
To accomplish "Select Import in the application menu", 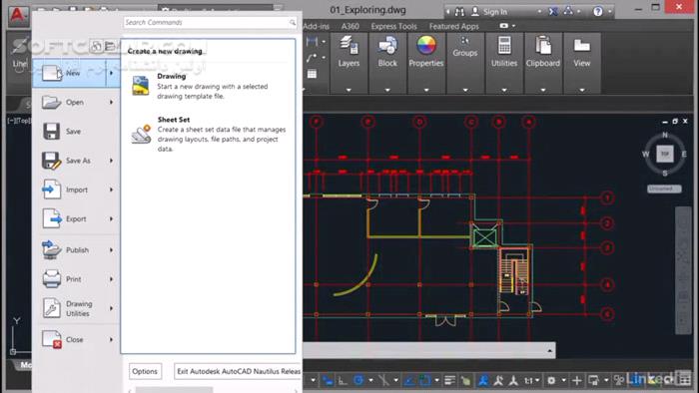I will (77, 190).
